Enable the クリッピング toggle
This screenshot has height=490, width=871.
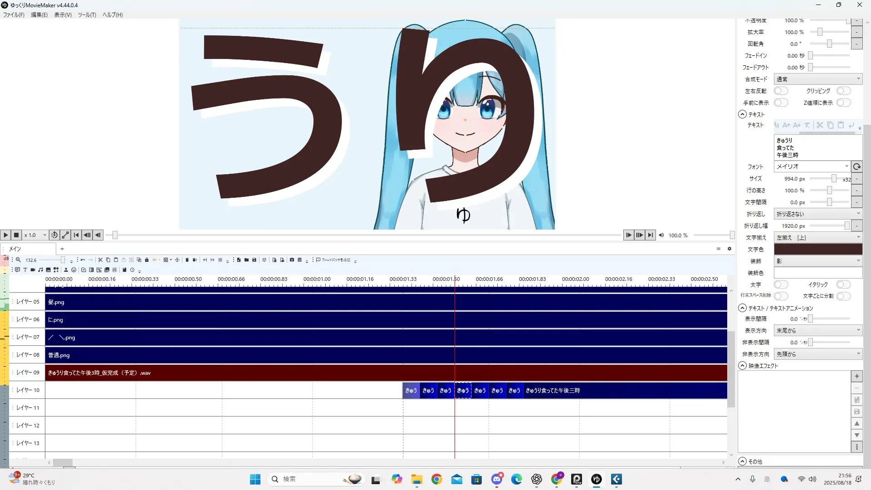pos(843,91)
